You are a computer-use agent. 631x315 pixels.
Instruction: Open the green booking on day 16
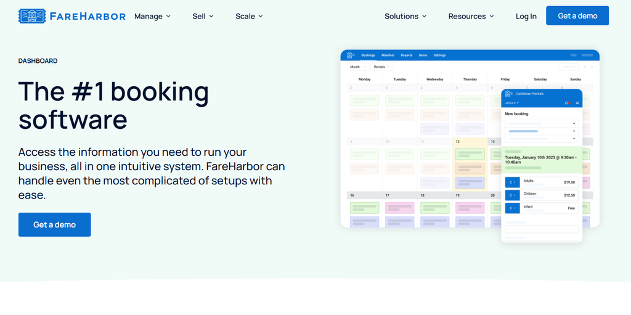point(365,208)
